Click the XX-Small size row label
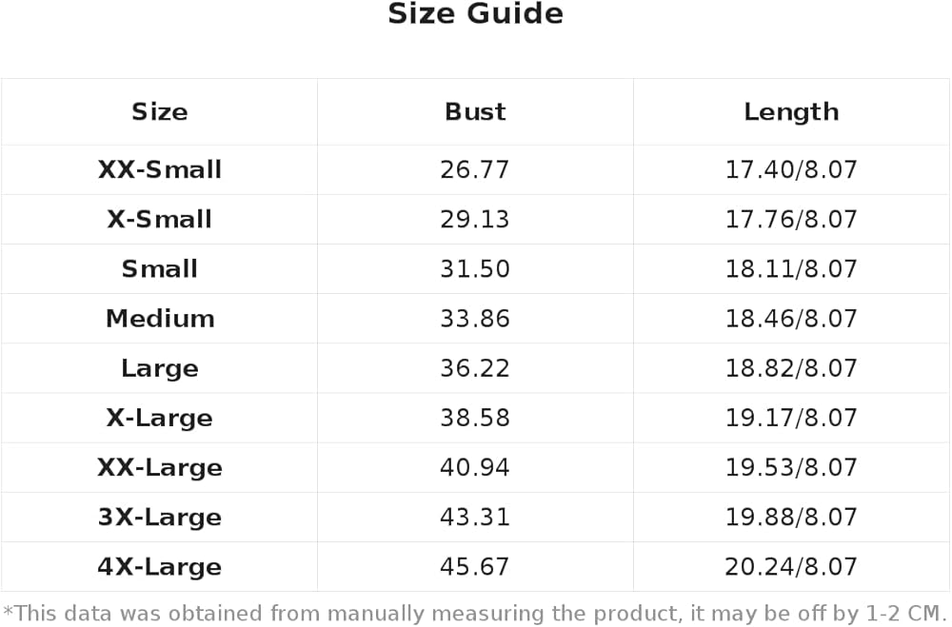The width and height of the screenshot is (952, 627). (x=160, y=169)
